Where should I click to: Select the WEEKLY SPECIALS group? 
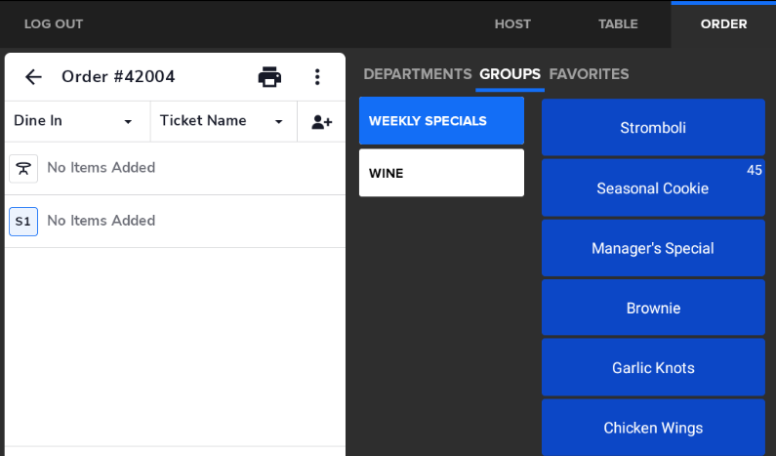[x=441, y=121]
